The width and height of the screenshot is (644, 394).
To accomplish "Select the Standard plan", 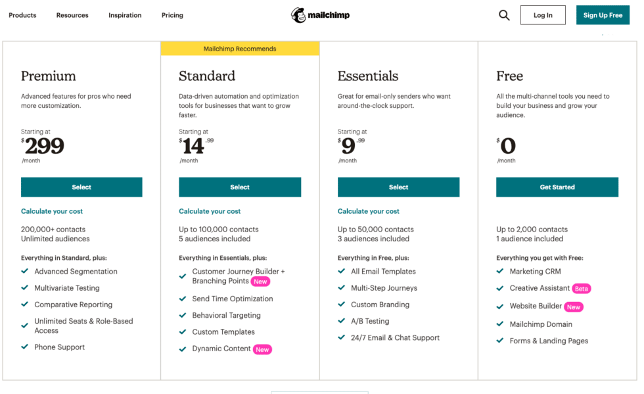I will [x=240, y=187].
